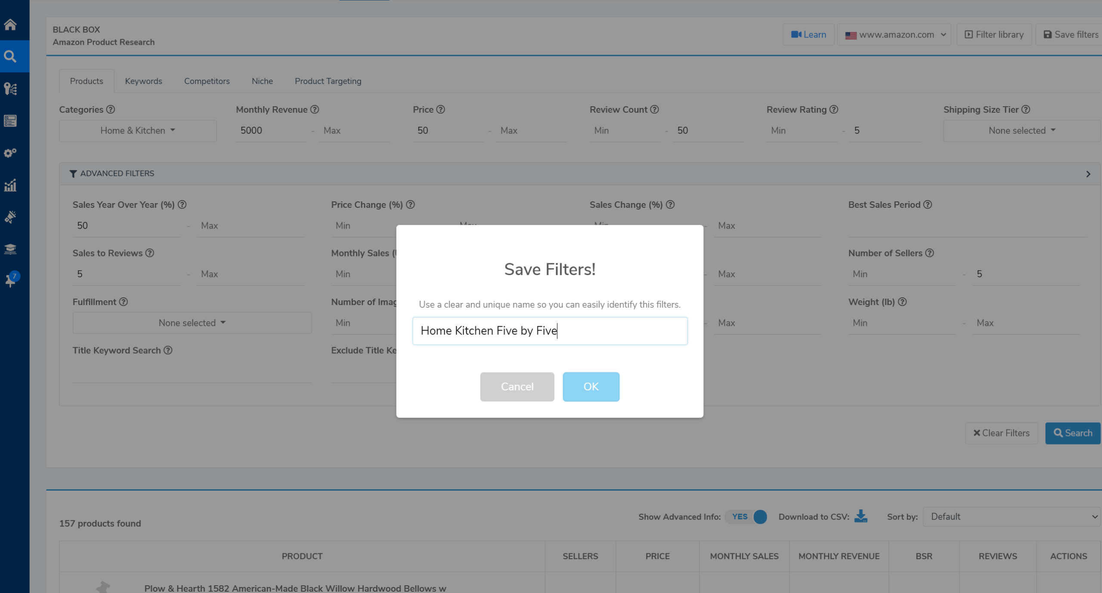1102x593 pixels.
Task: Click the filter name text field
Action: [550, 330]
